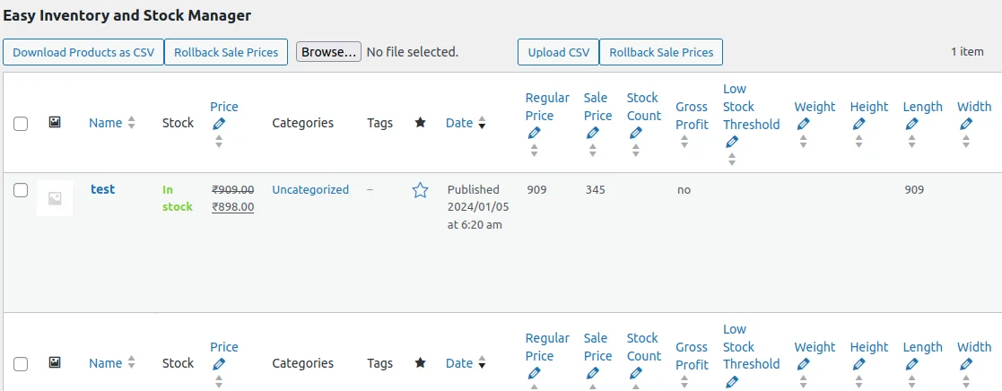Image resolution: width=1002 pixels, height=391 pixels.
Task: Click the pencil edit icon under Price header
Action: click(x=219, y=124)
